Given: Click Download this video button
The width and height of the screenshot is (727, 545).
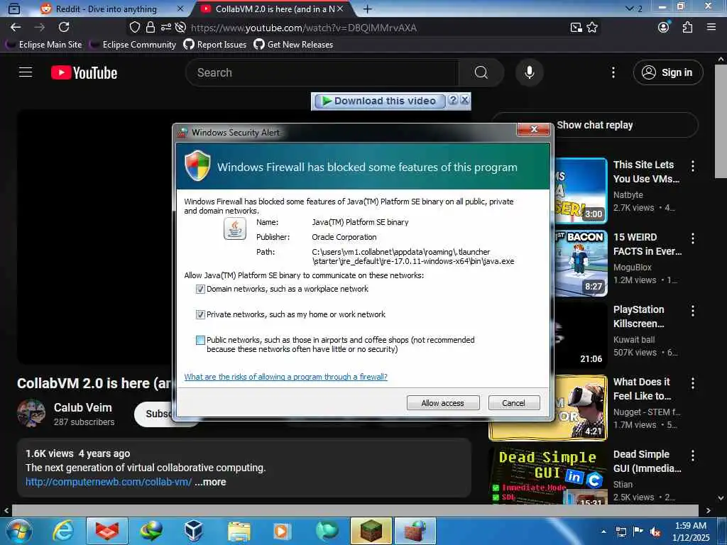Looking at the screenshot, I should [380, 101].
